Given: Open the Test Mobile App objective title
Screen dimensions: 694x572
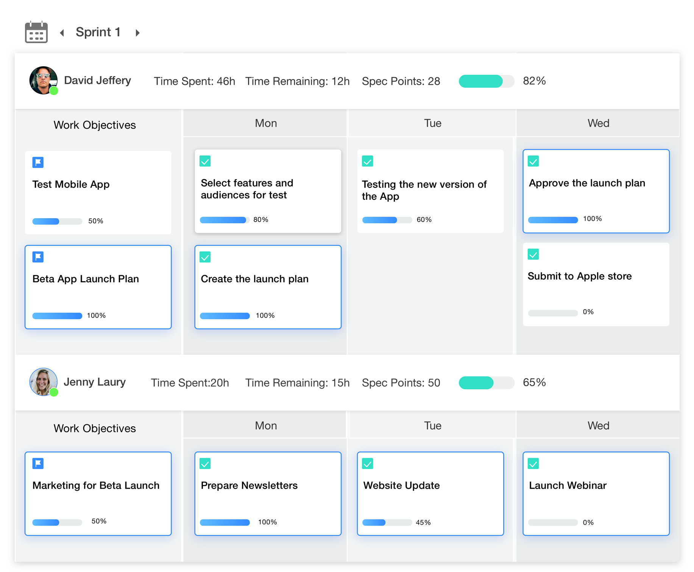Looking at the screenshot, I should click(x=71, y=185).
